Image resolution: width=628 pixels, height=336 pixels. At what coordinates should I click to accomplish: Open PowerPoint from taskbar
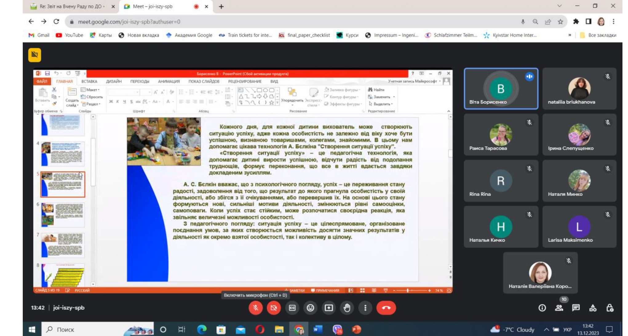[356, 329]
